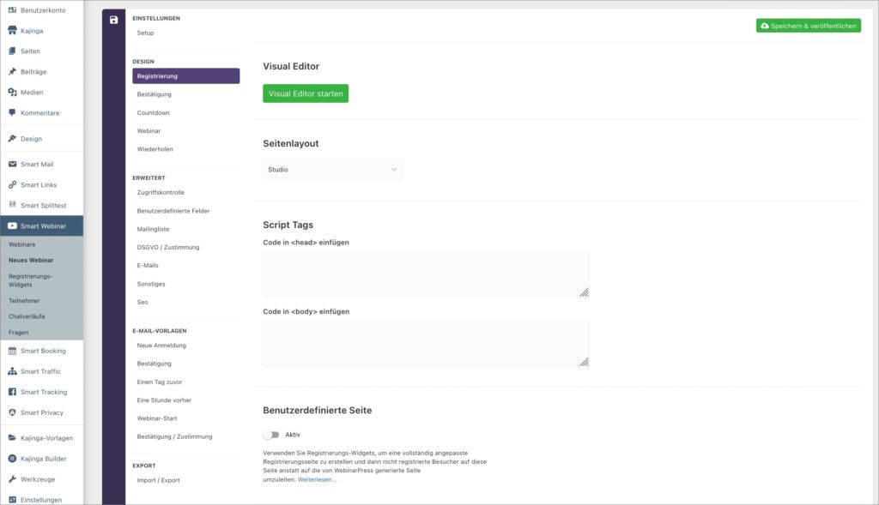879x505 pixels.
Task: Click the Kajinga store icon
Action: click(12, 31)
